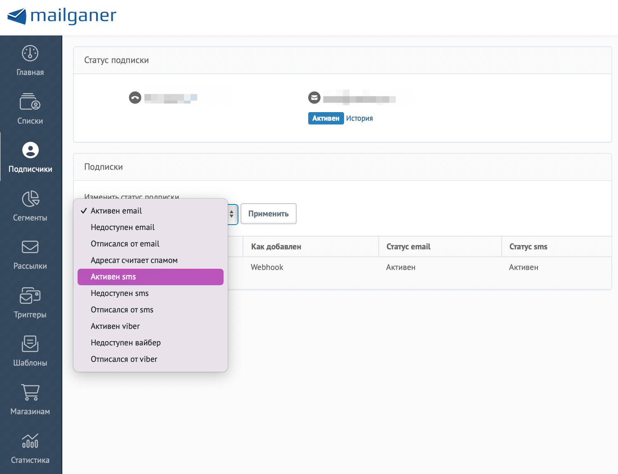
Task: Click the Активен status badge
Action: (326, 118)
